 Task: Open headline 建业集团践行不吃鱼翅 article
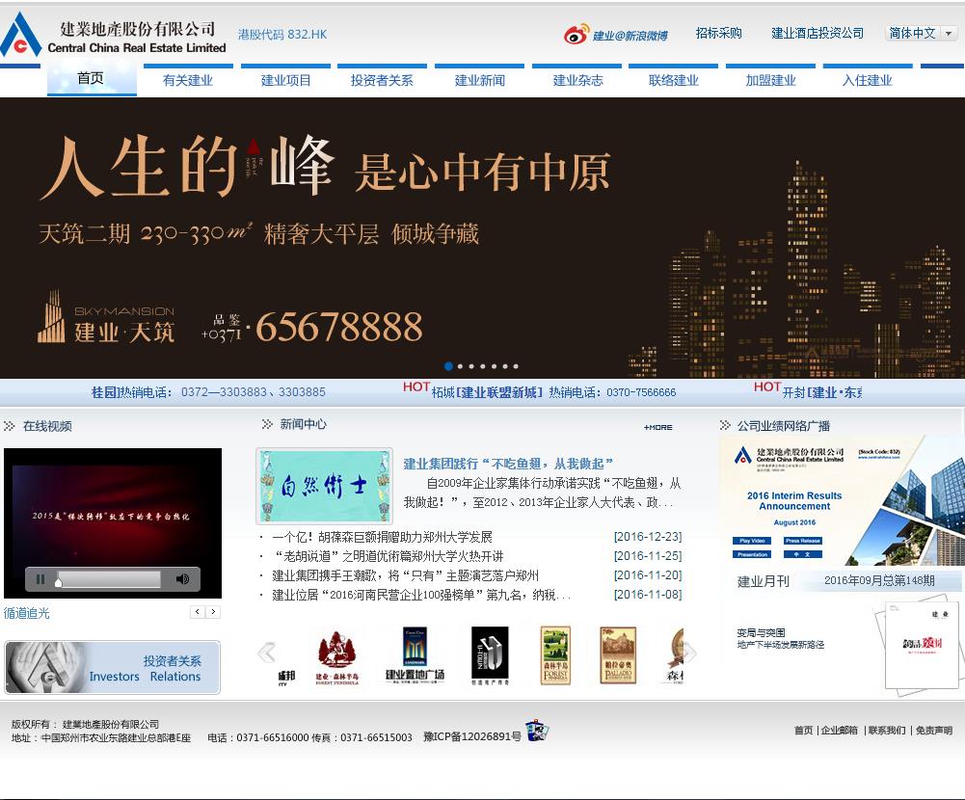pos(508,464)
